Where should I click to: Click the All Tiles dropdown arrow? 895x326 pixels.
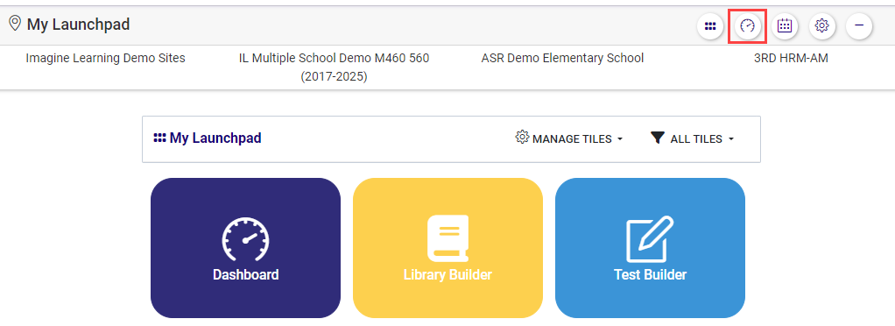pos(731,138)
